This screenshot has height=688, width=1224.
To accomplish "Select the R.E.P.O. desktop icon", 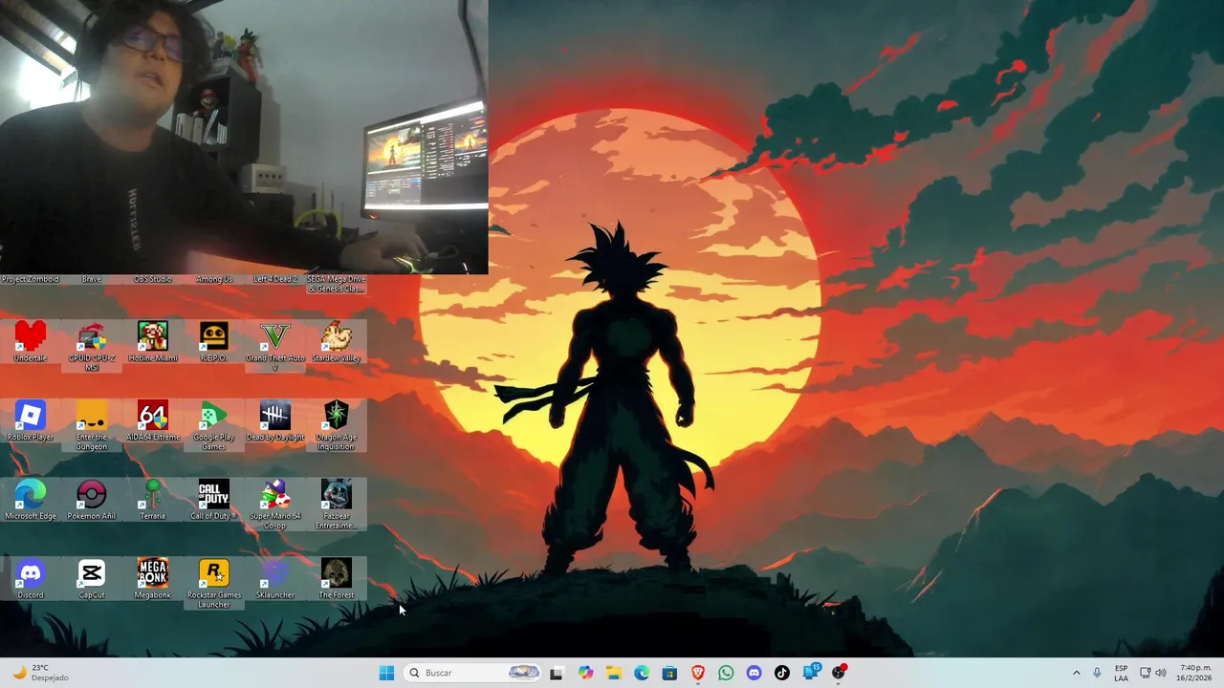I will point(213,342).
